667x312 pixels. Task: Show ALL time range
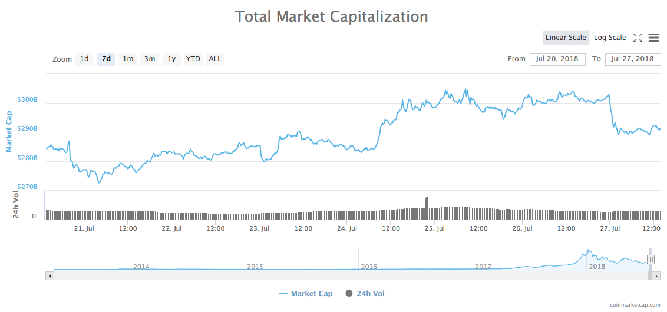[215, 59]
